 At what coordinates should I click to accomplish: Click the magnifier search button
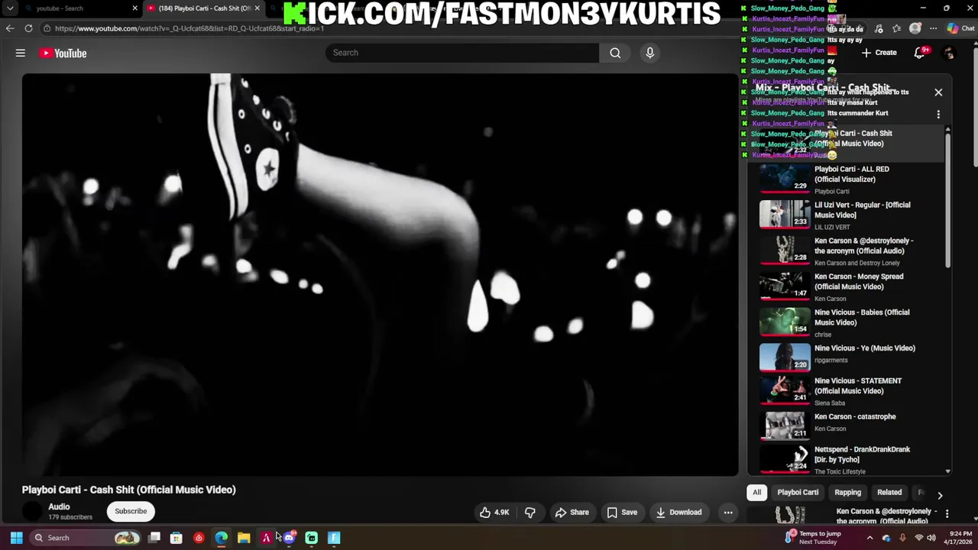coord(615,53)
